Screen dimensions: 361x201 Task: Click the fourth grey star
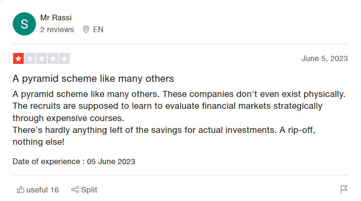tap(53, 59)
